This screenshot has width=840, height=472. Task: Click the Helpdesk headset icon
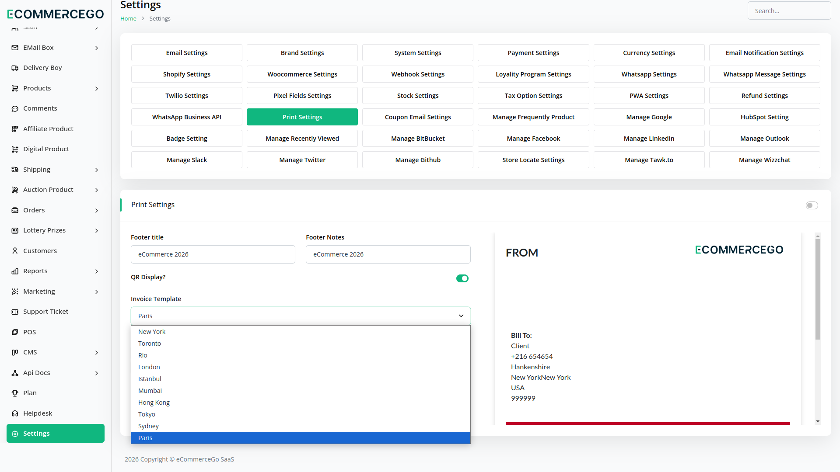tap(15, 413)
